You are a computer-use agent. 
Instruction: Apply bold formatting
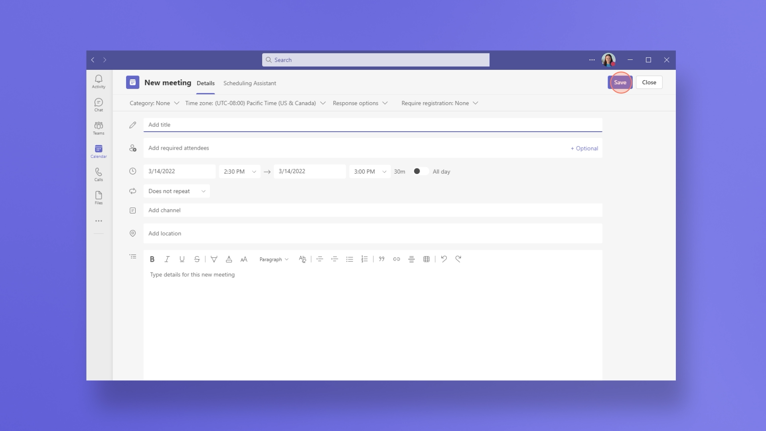point(152,259)
